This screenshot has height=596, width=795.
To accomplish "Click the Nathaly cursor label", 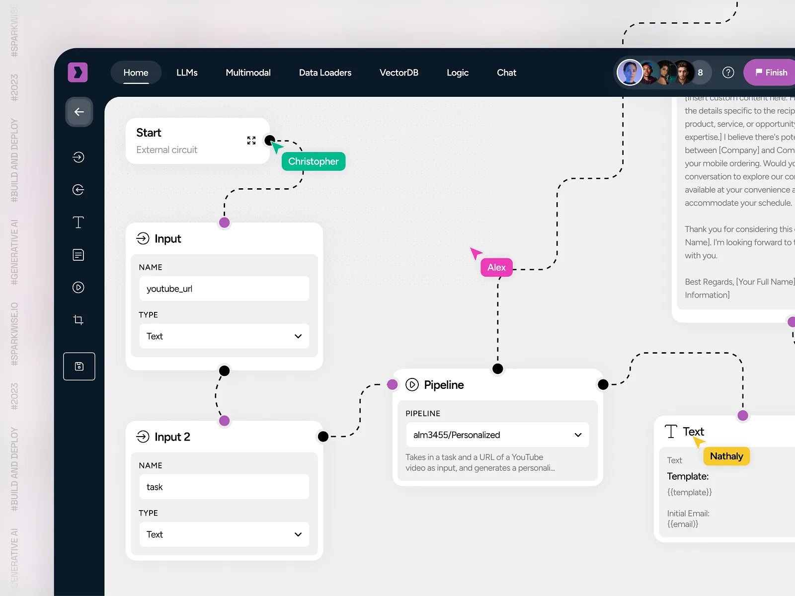I will click(x=726, y=456).
